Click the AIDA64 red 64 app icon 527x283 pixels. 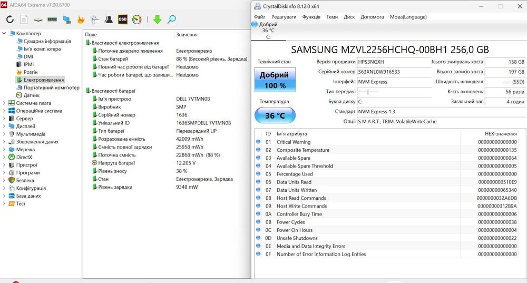point(4,5)
